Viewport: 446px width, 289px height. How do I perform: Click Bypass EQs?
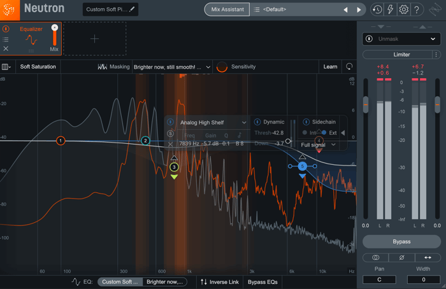(x=263, y=282)
